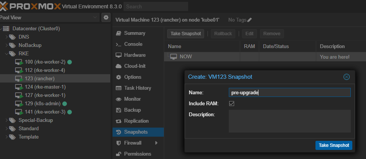Image resolution: width=366 pixels, height=159 pixels.
Task: Expand the Firewall submenu arrow
Action: click(156, 143)
